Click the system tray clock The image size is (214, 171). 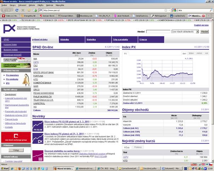pyautogui.click(x=210, y=169)
